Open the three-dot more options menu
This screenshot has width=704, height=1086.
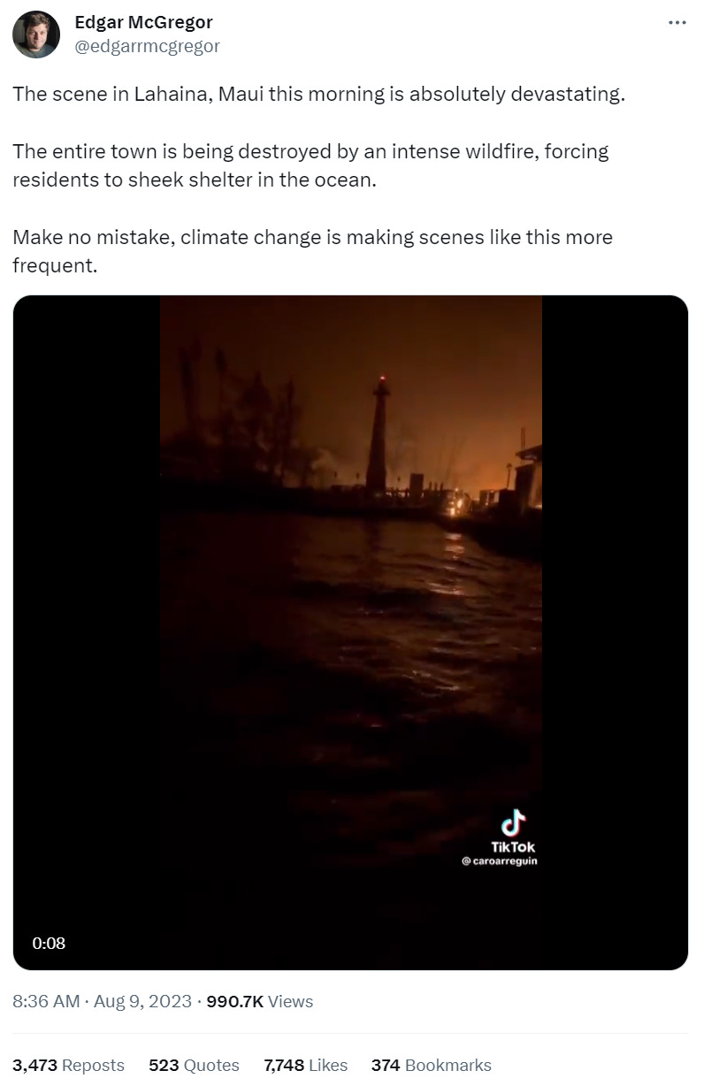[x=677, y=22]
